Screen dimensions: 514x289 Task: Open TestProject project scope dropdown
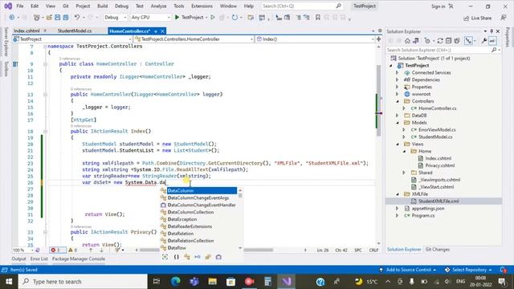tap(72, 39)
